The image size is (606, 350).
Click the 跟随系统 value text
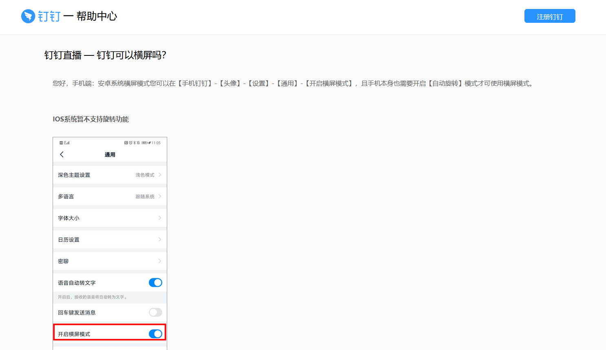tap(145, 196)
